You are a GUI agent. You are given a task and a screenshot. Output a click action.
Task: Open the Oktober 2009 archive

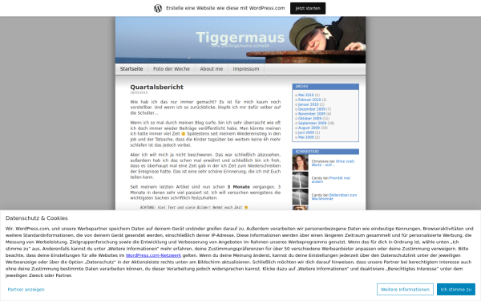309,119
